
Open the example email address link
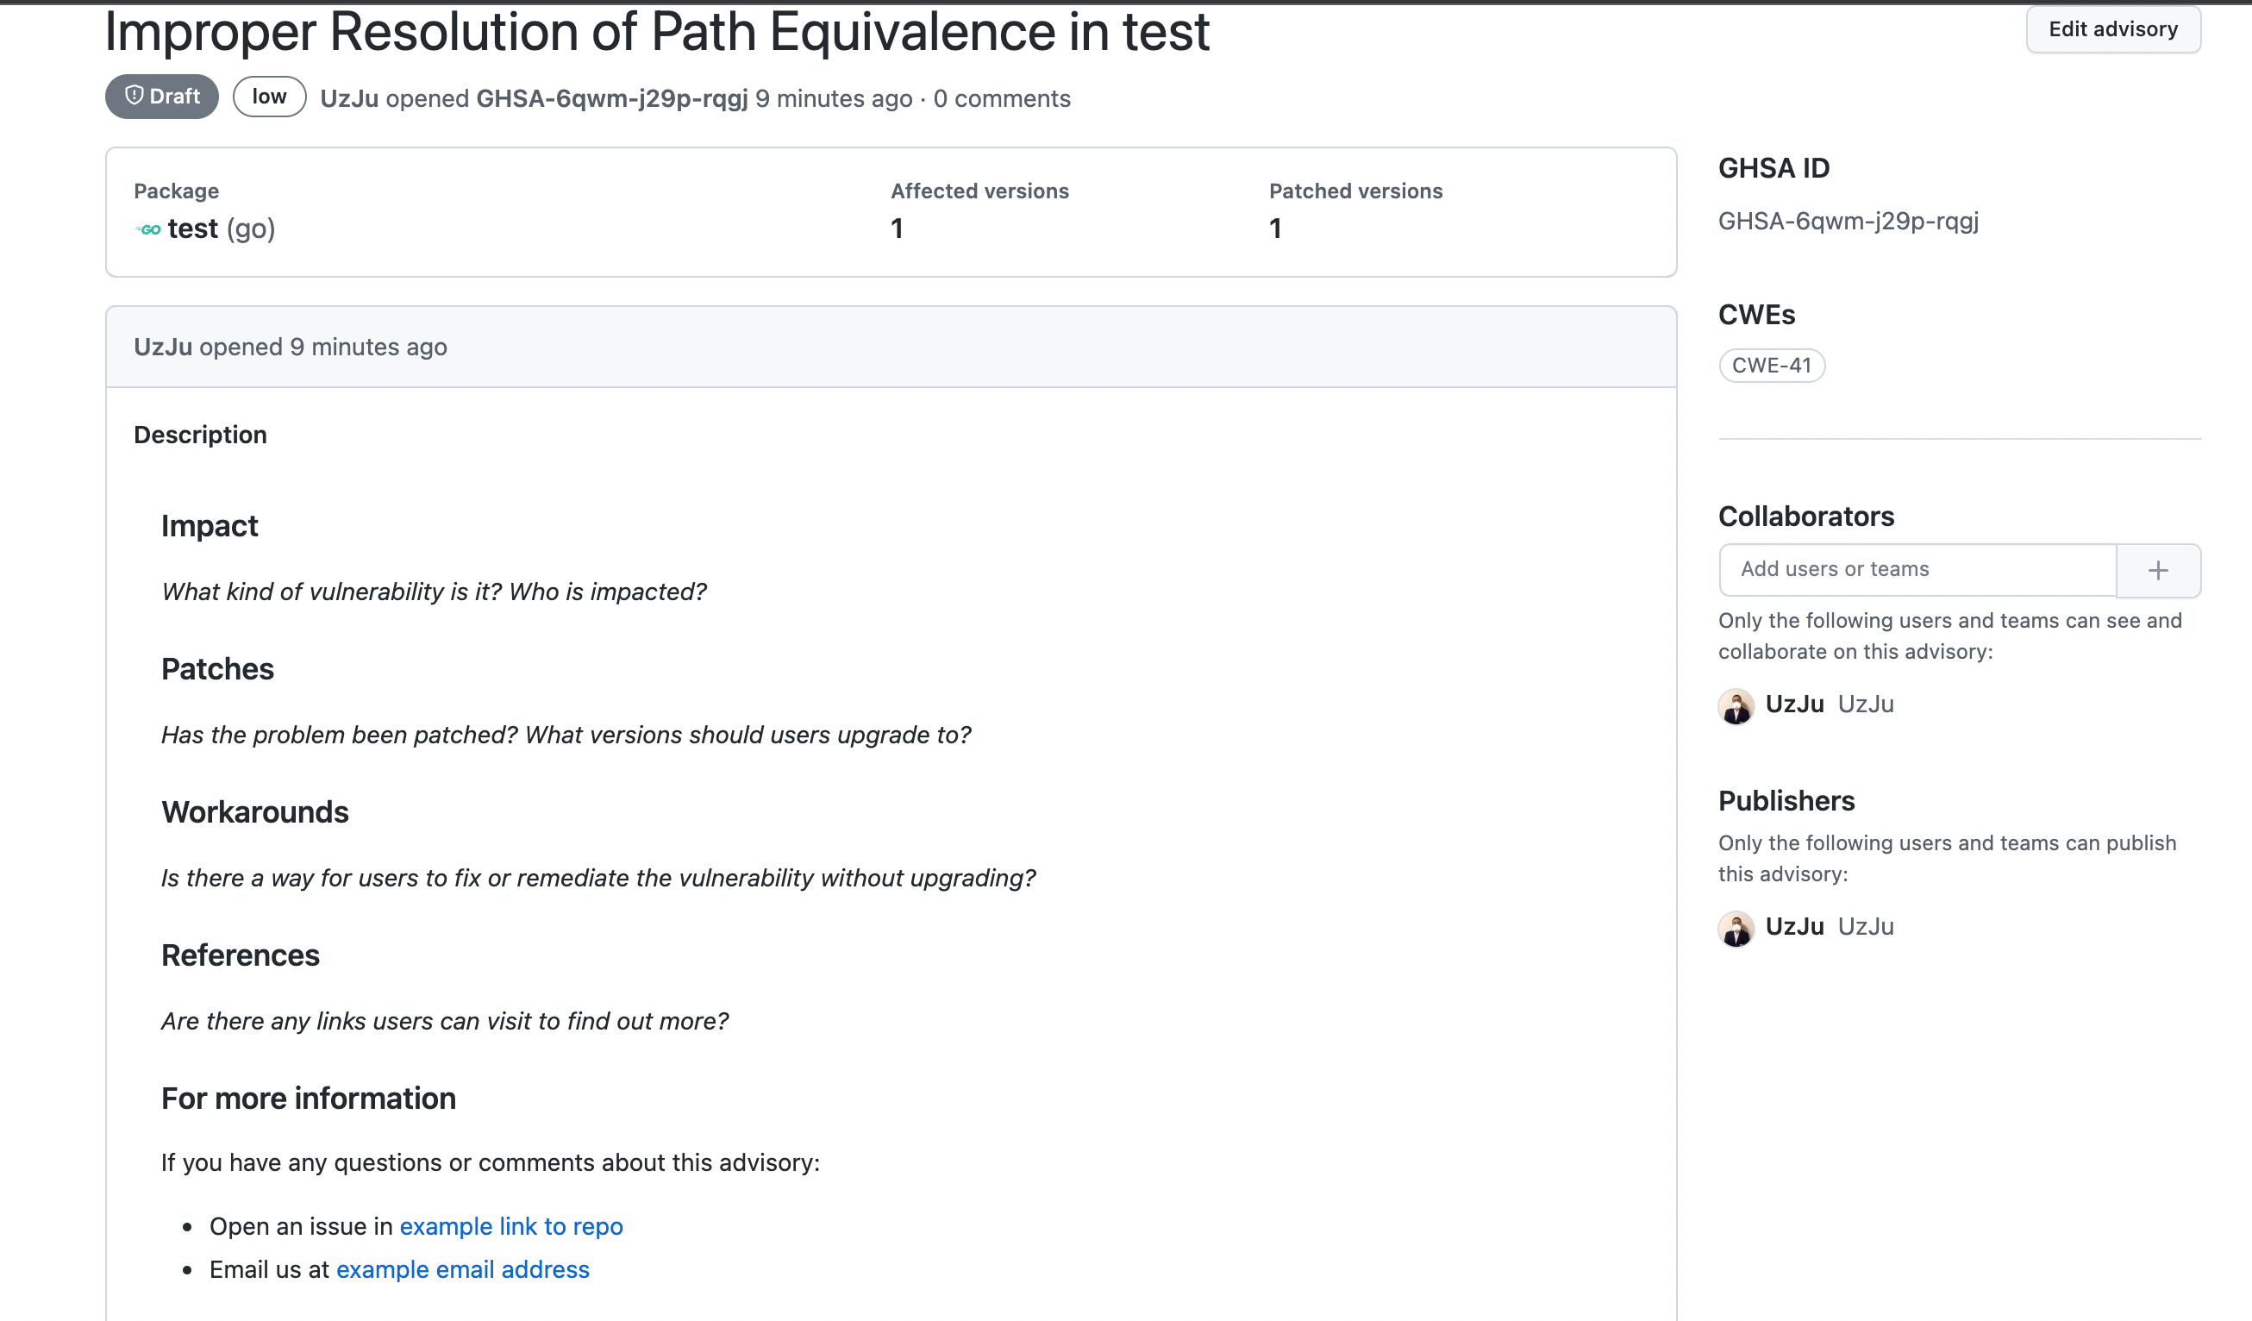[462, 1269]
